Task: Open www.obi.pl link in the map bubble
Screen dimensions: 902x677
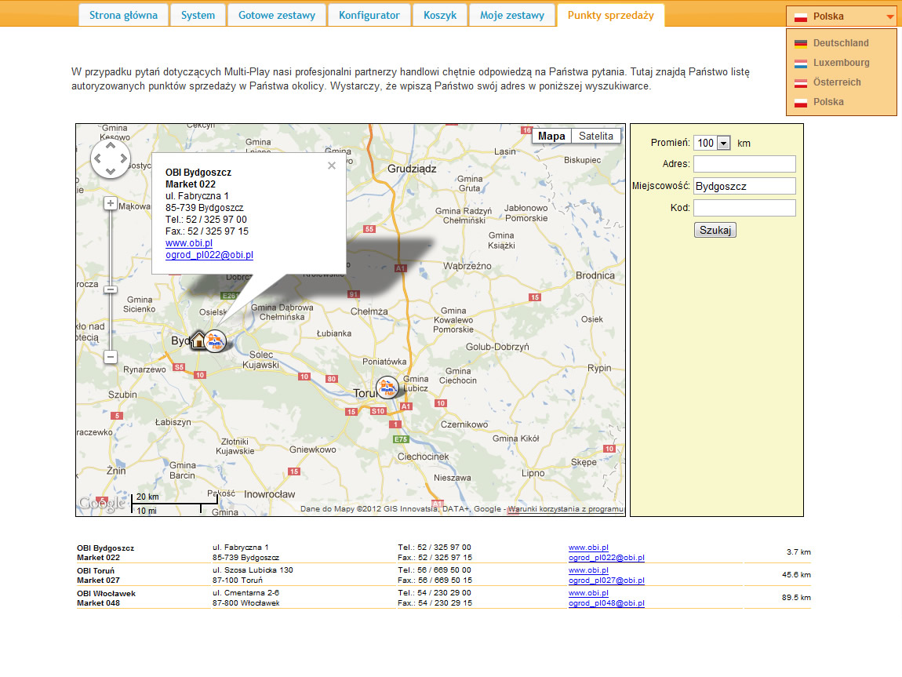Action: click(189, 243)
